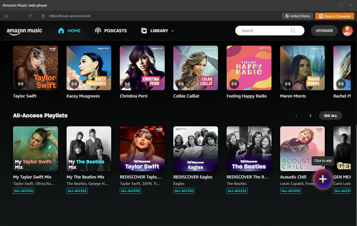Click the UPGRADE button
The width and height of the screenshot is (357, 226).
point(324,30)
